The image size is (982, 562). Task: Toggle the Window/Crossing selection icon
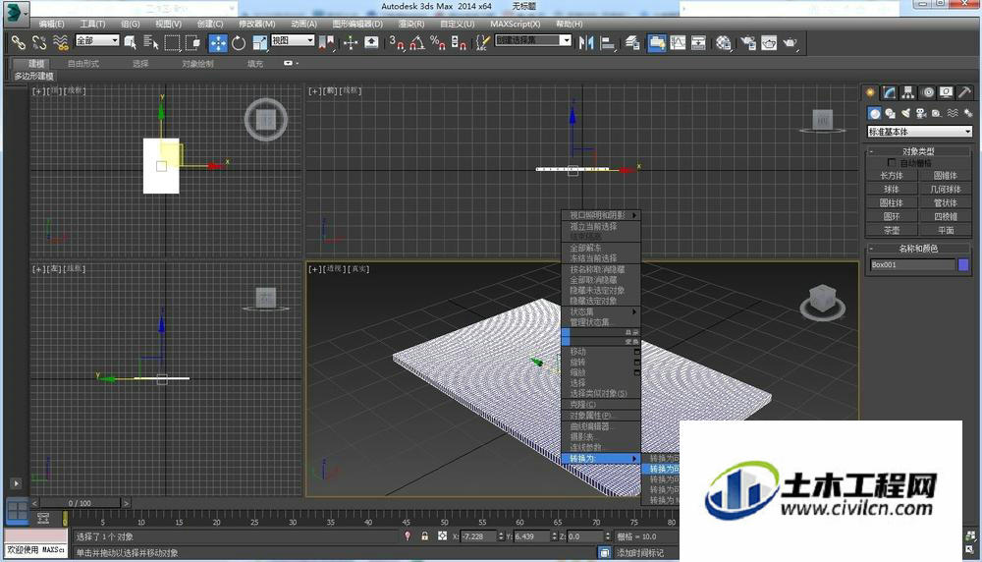pyautogui.click(x=192, y=42)
